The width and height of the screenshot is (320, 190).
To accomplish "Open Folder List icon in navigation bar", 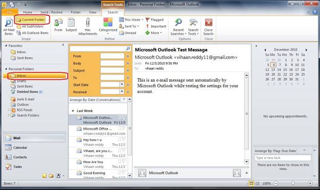I will click(51, 176).
